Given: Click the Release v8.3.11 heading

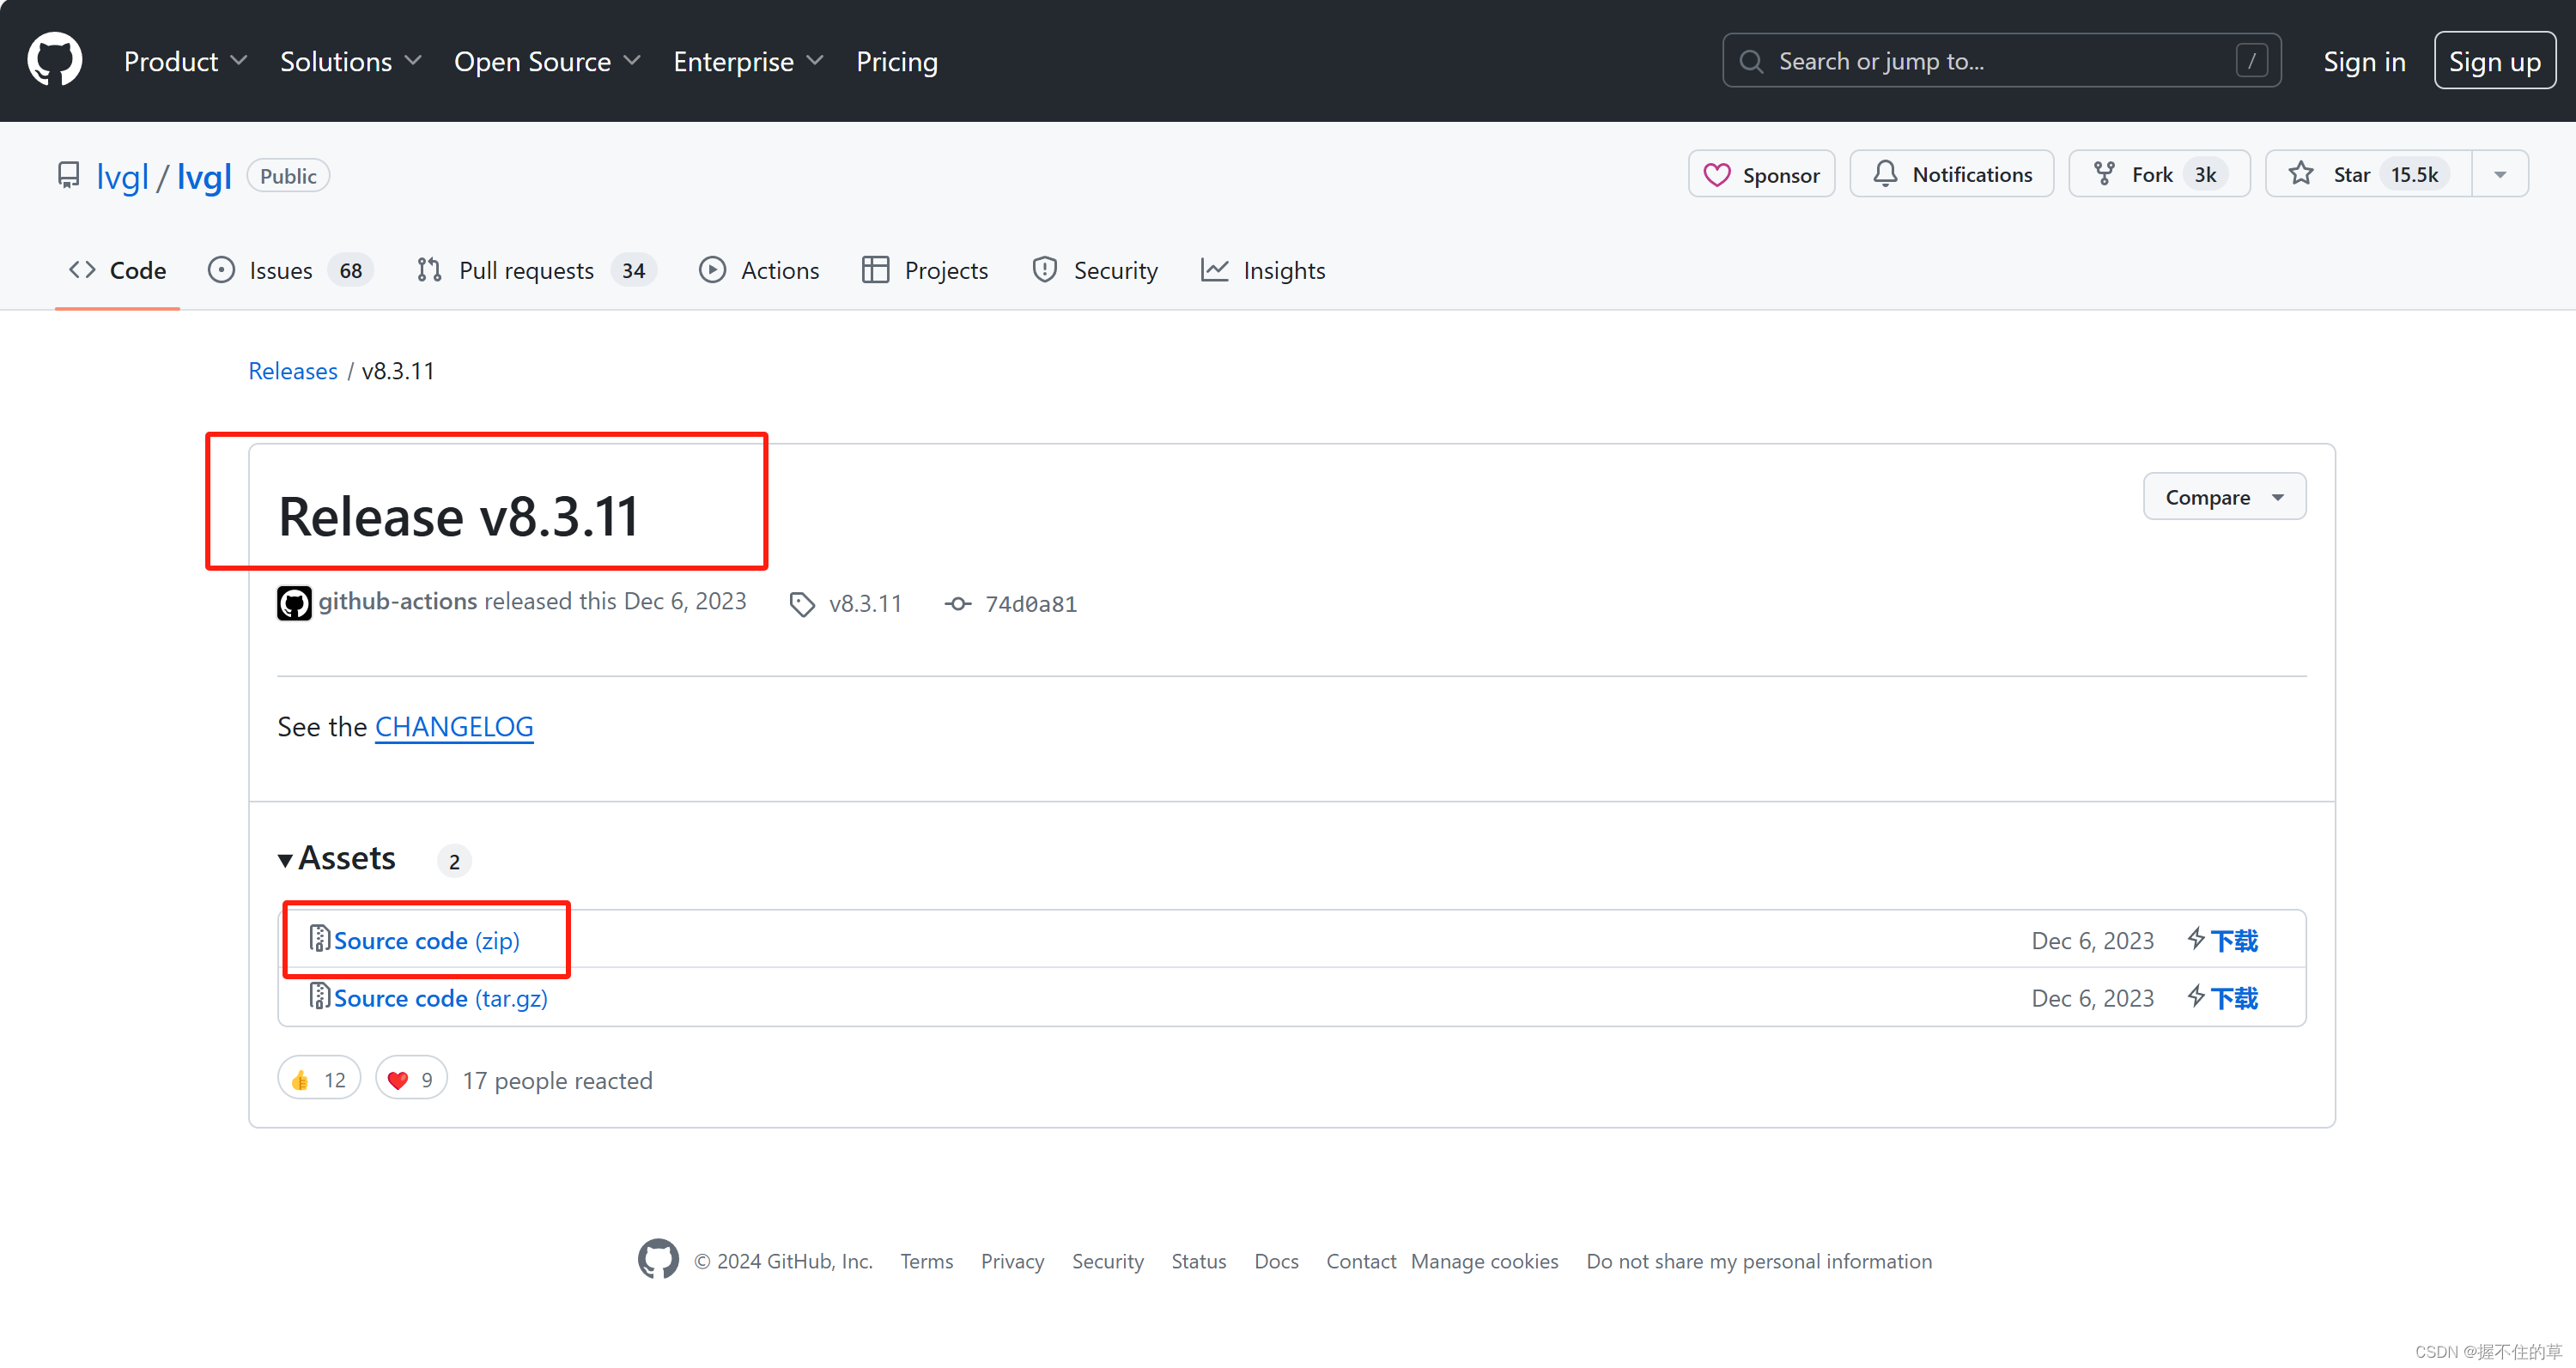Looking at the screenshot, I should (458, 517).
